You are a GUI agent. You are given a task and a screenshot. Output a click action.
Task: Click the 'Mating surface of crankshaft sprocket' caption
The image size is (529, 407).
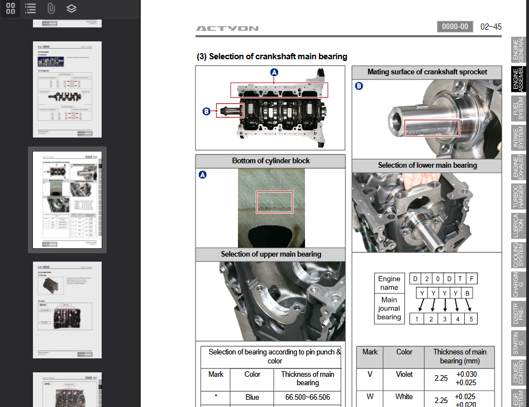click(x=427, y=72)
